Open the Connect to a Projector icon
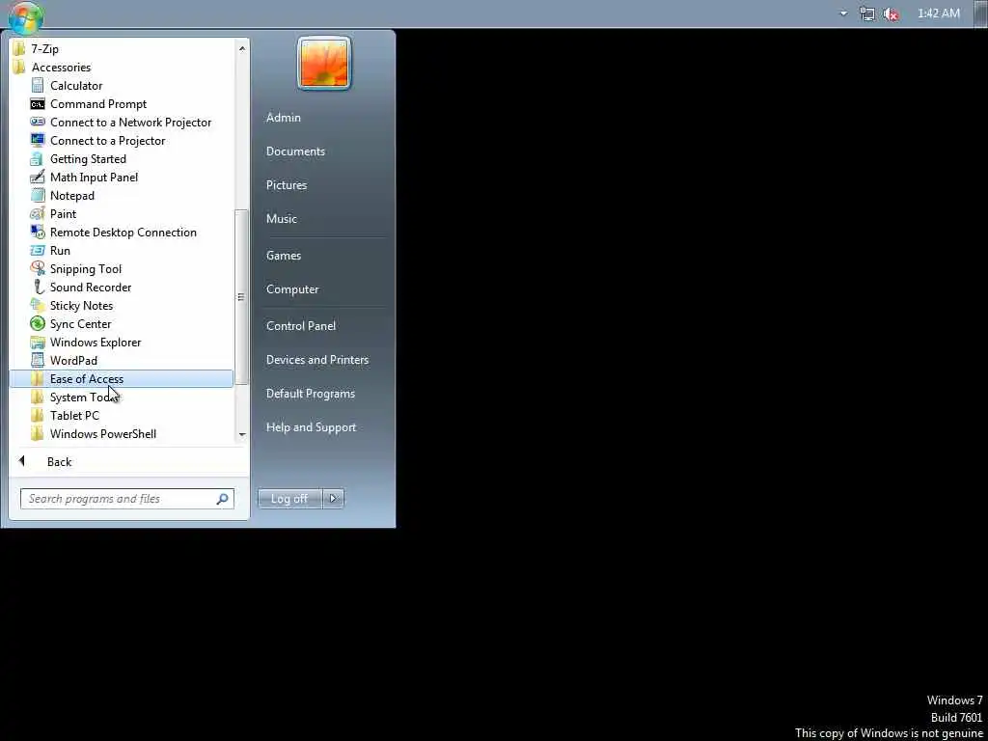Screen dimensions: 988x741 (x=38, y=141)
